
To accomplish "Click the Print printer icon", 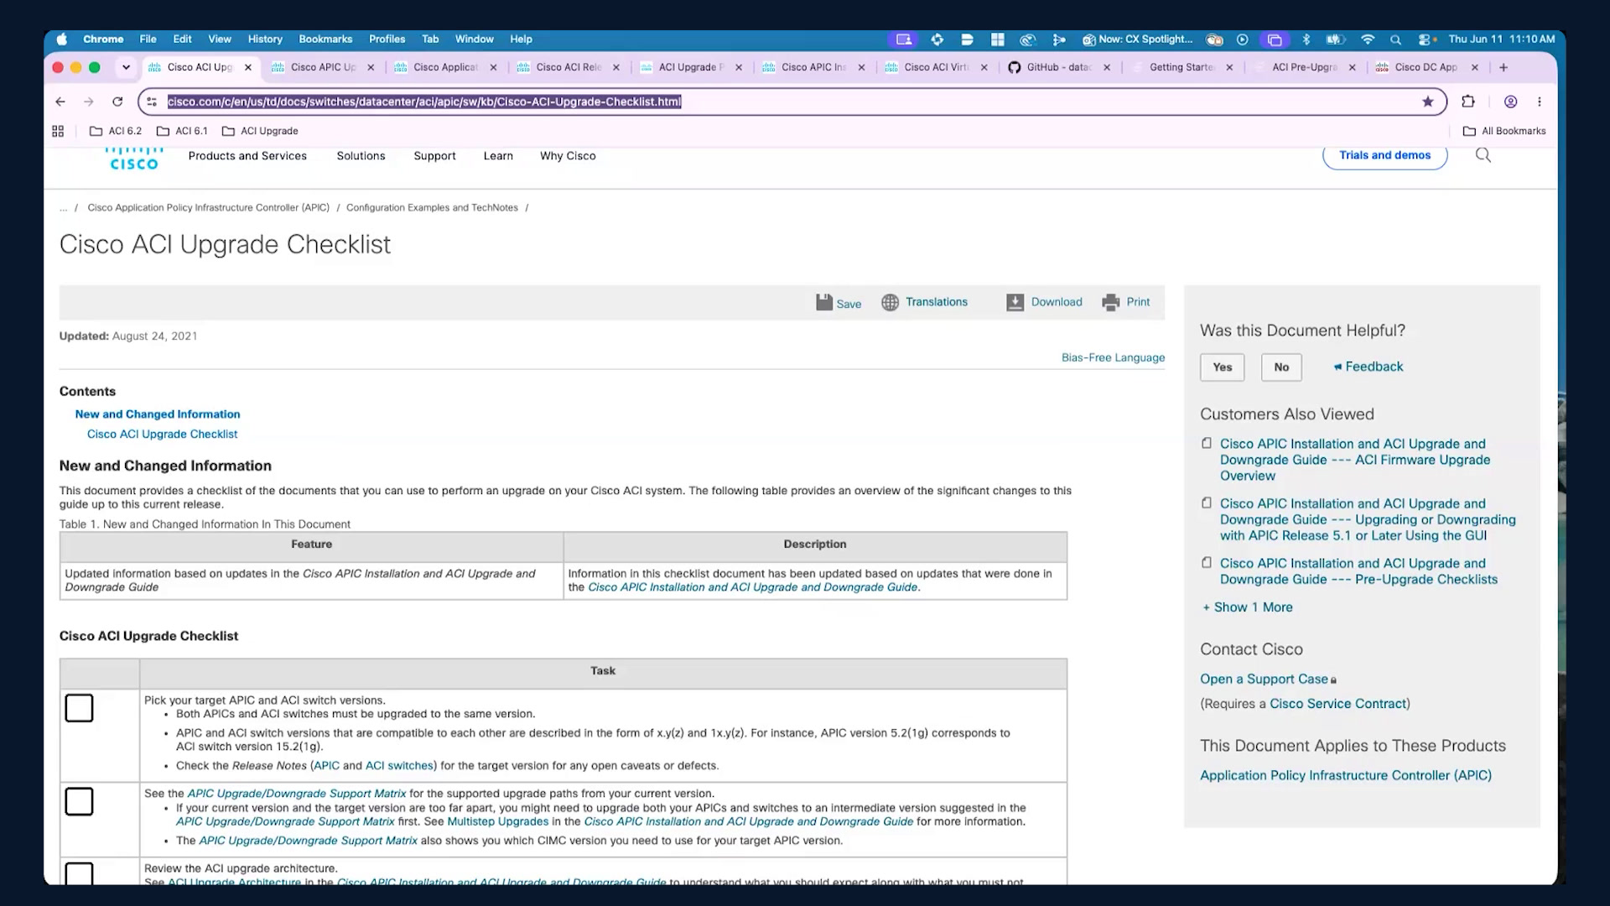I will click(x=1111, y=302).
